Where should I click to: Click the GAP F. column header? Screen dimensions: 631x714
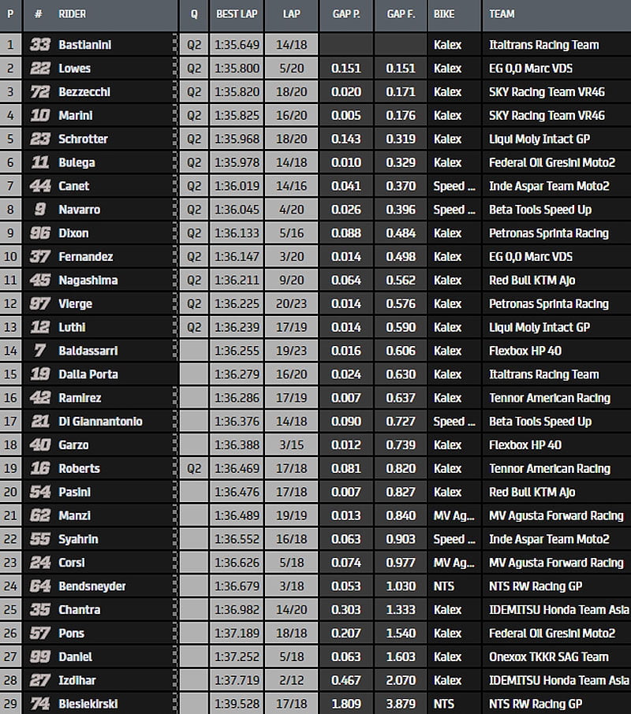401,14
